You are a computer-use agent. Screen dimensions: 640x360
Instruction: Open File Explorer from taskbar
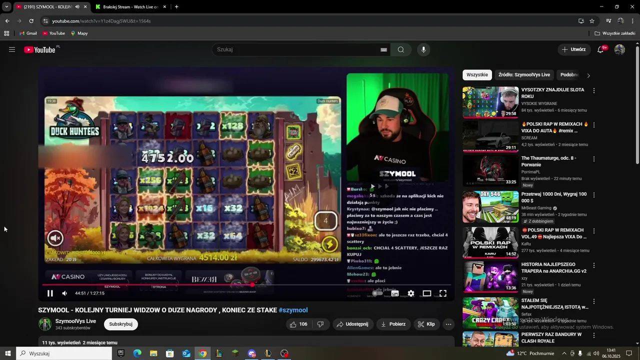click(x=153, y=353)
